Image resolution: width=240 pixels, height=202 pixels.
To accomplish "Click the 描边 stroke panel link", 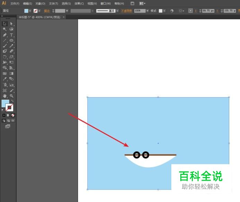I will pyautogui.click(x=47, y=11).
